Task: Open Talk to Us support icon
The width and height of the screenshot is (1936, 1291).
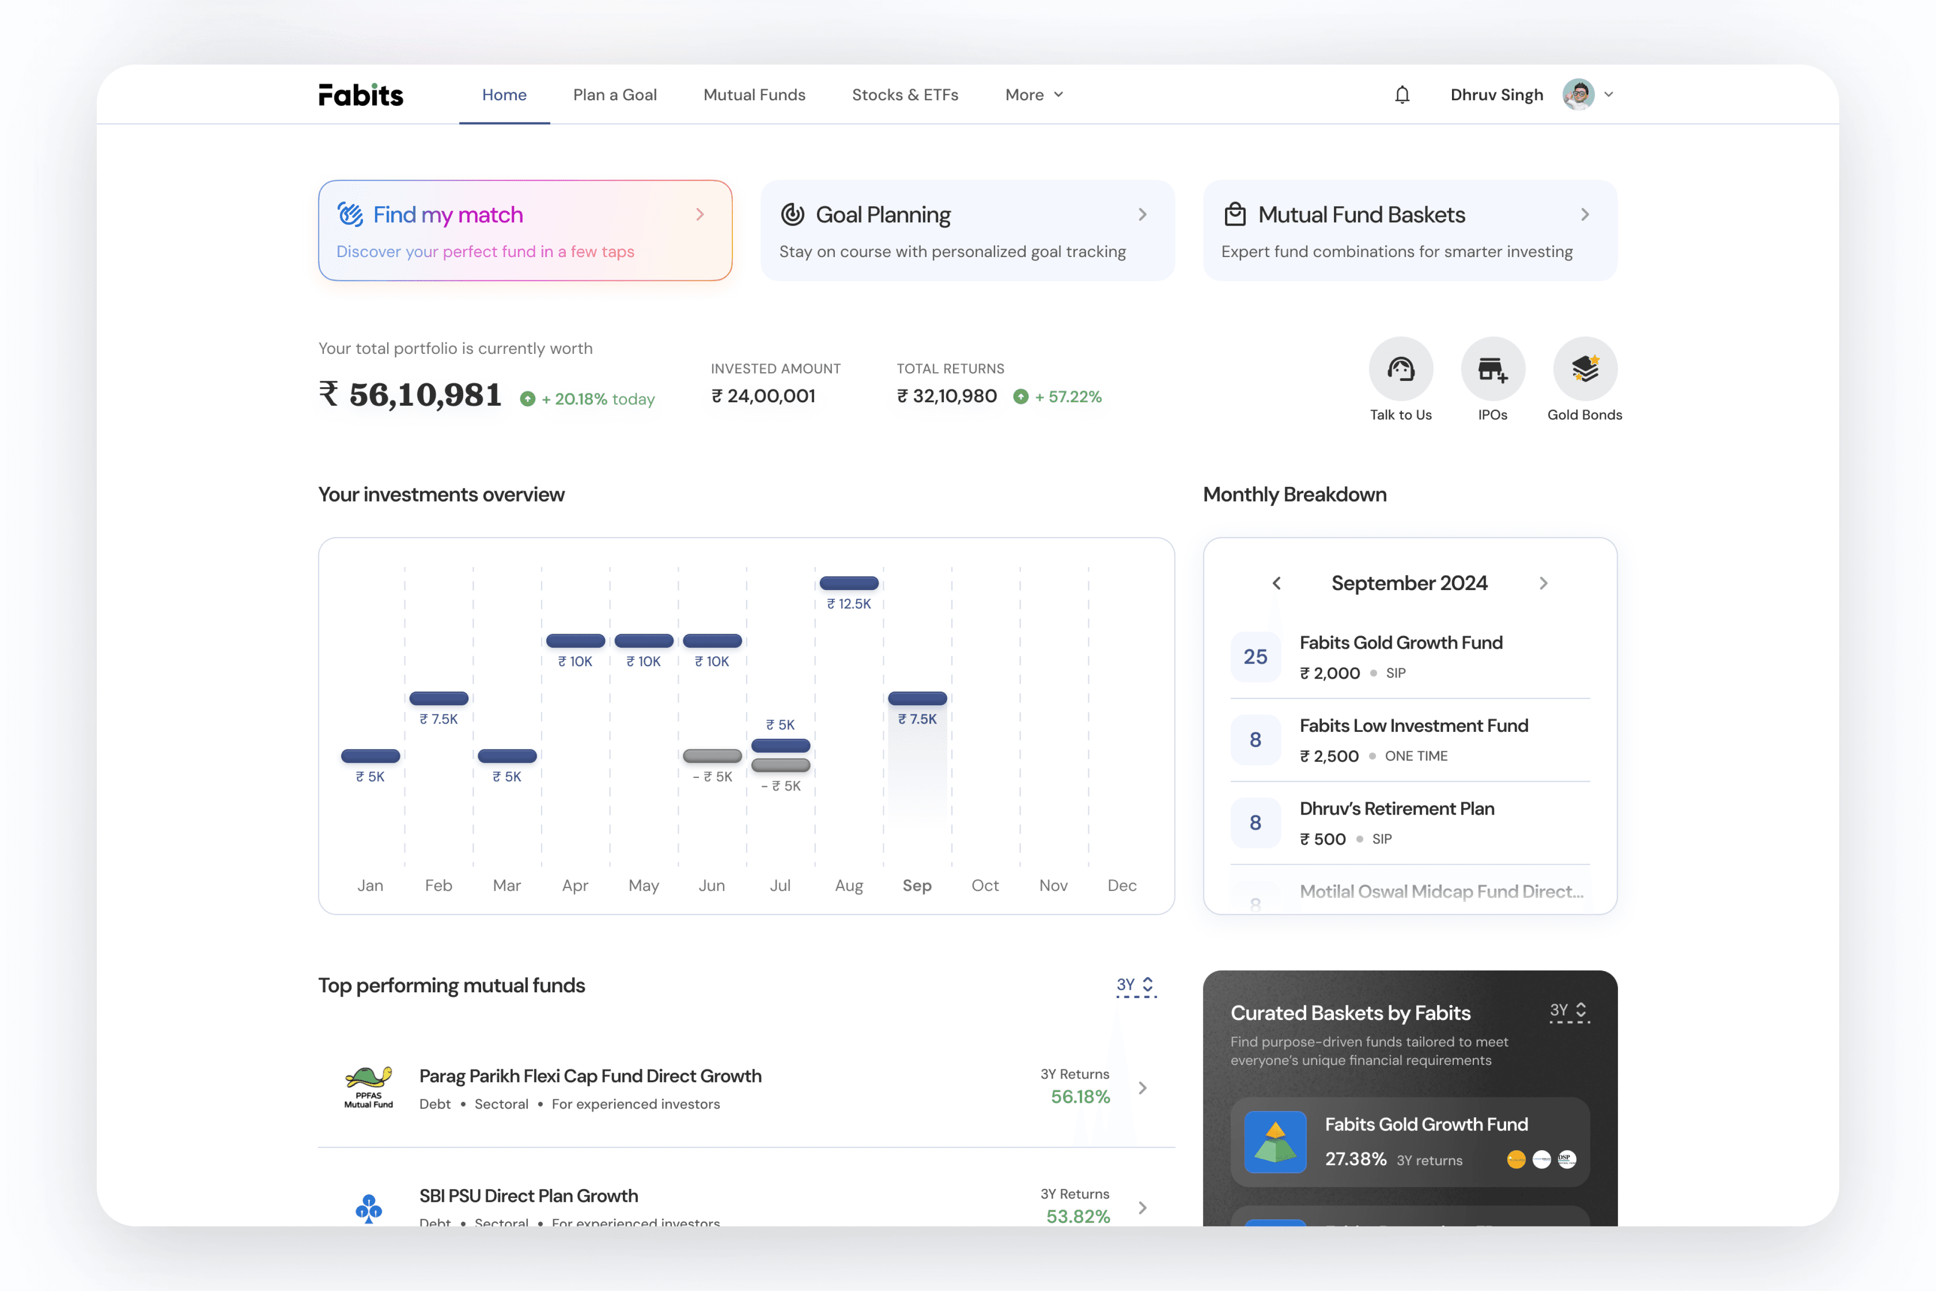Action: pos(1400,369)
